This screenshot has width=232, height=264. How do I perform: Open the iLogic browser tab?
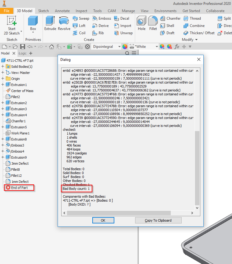(23, 53)
